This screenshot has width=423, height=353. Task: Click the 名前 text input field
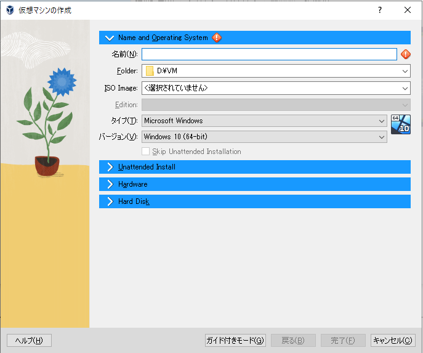coord(269,54)
